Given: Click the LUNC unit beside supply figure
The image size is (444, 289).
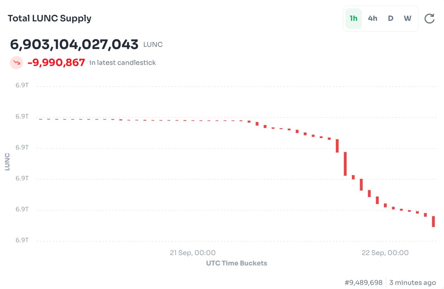Looking at the screenshot, I should 153,45.
